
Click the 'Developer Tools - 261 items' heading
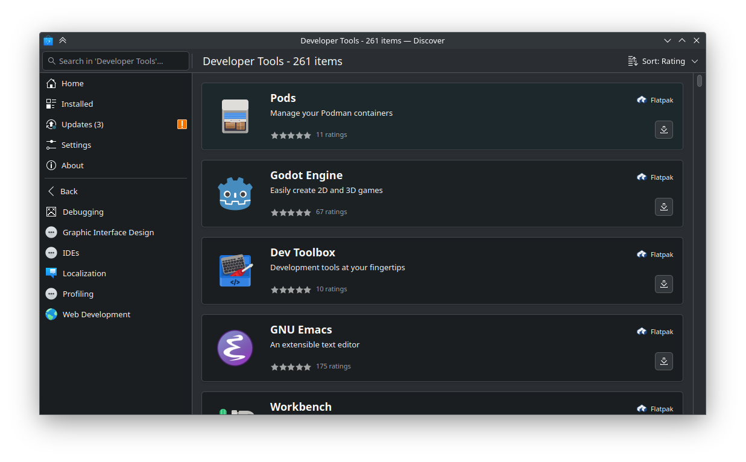coord(273,62)
